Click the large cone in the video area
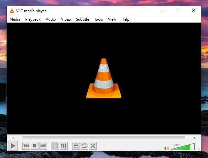 (104, 78)
